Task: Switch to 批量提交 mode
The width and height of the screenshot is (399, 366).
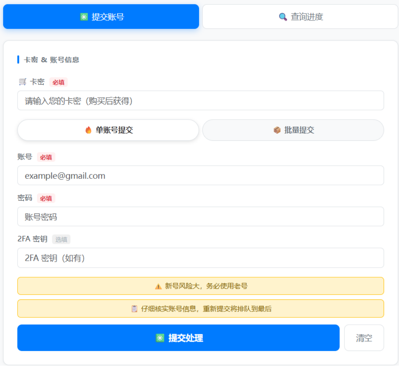Action: [293, 130]
